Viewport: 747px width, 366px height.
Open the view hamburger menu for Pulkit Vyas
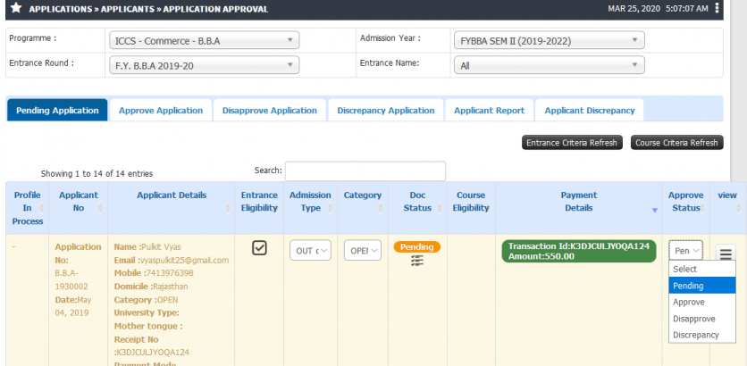726,254
